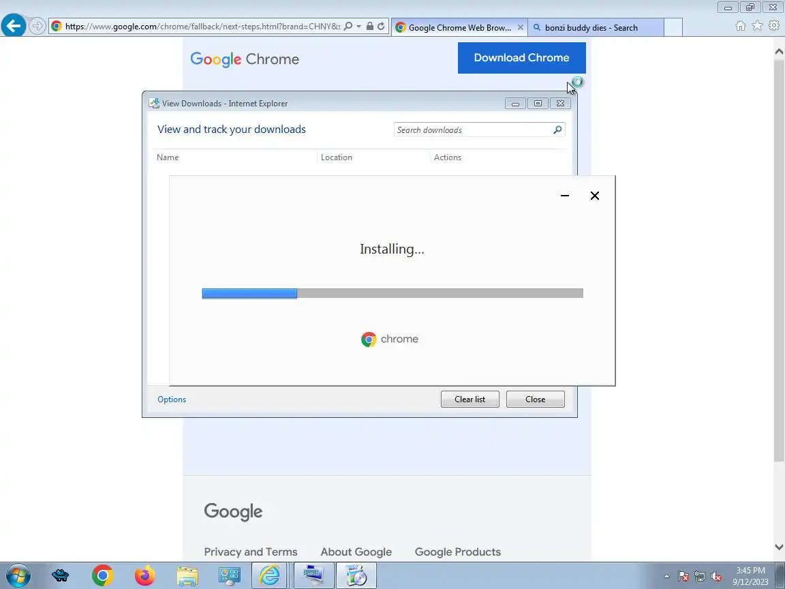
Task: Click the page scrollbar up arrow
Action: point(779,52)
